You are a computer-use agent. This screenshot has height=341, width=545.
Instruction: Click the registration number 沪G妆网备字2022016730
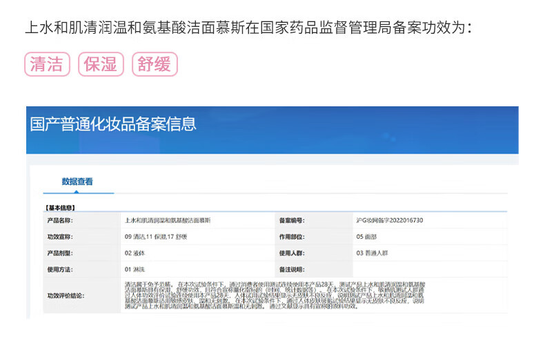coord(388,220)
